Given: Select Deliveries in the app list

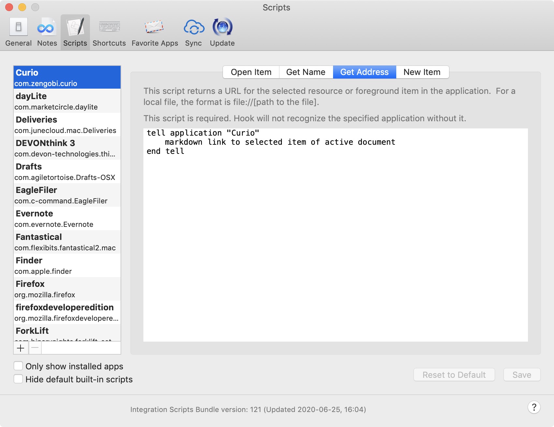Looking at the screenshot, I should pos(67,125).
